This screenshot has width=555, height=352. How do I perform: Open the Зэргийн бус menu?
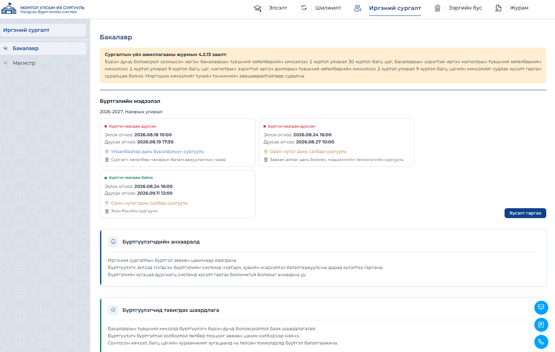pyautogui.click(x=465, y=8)
